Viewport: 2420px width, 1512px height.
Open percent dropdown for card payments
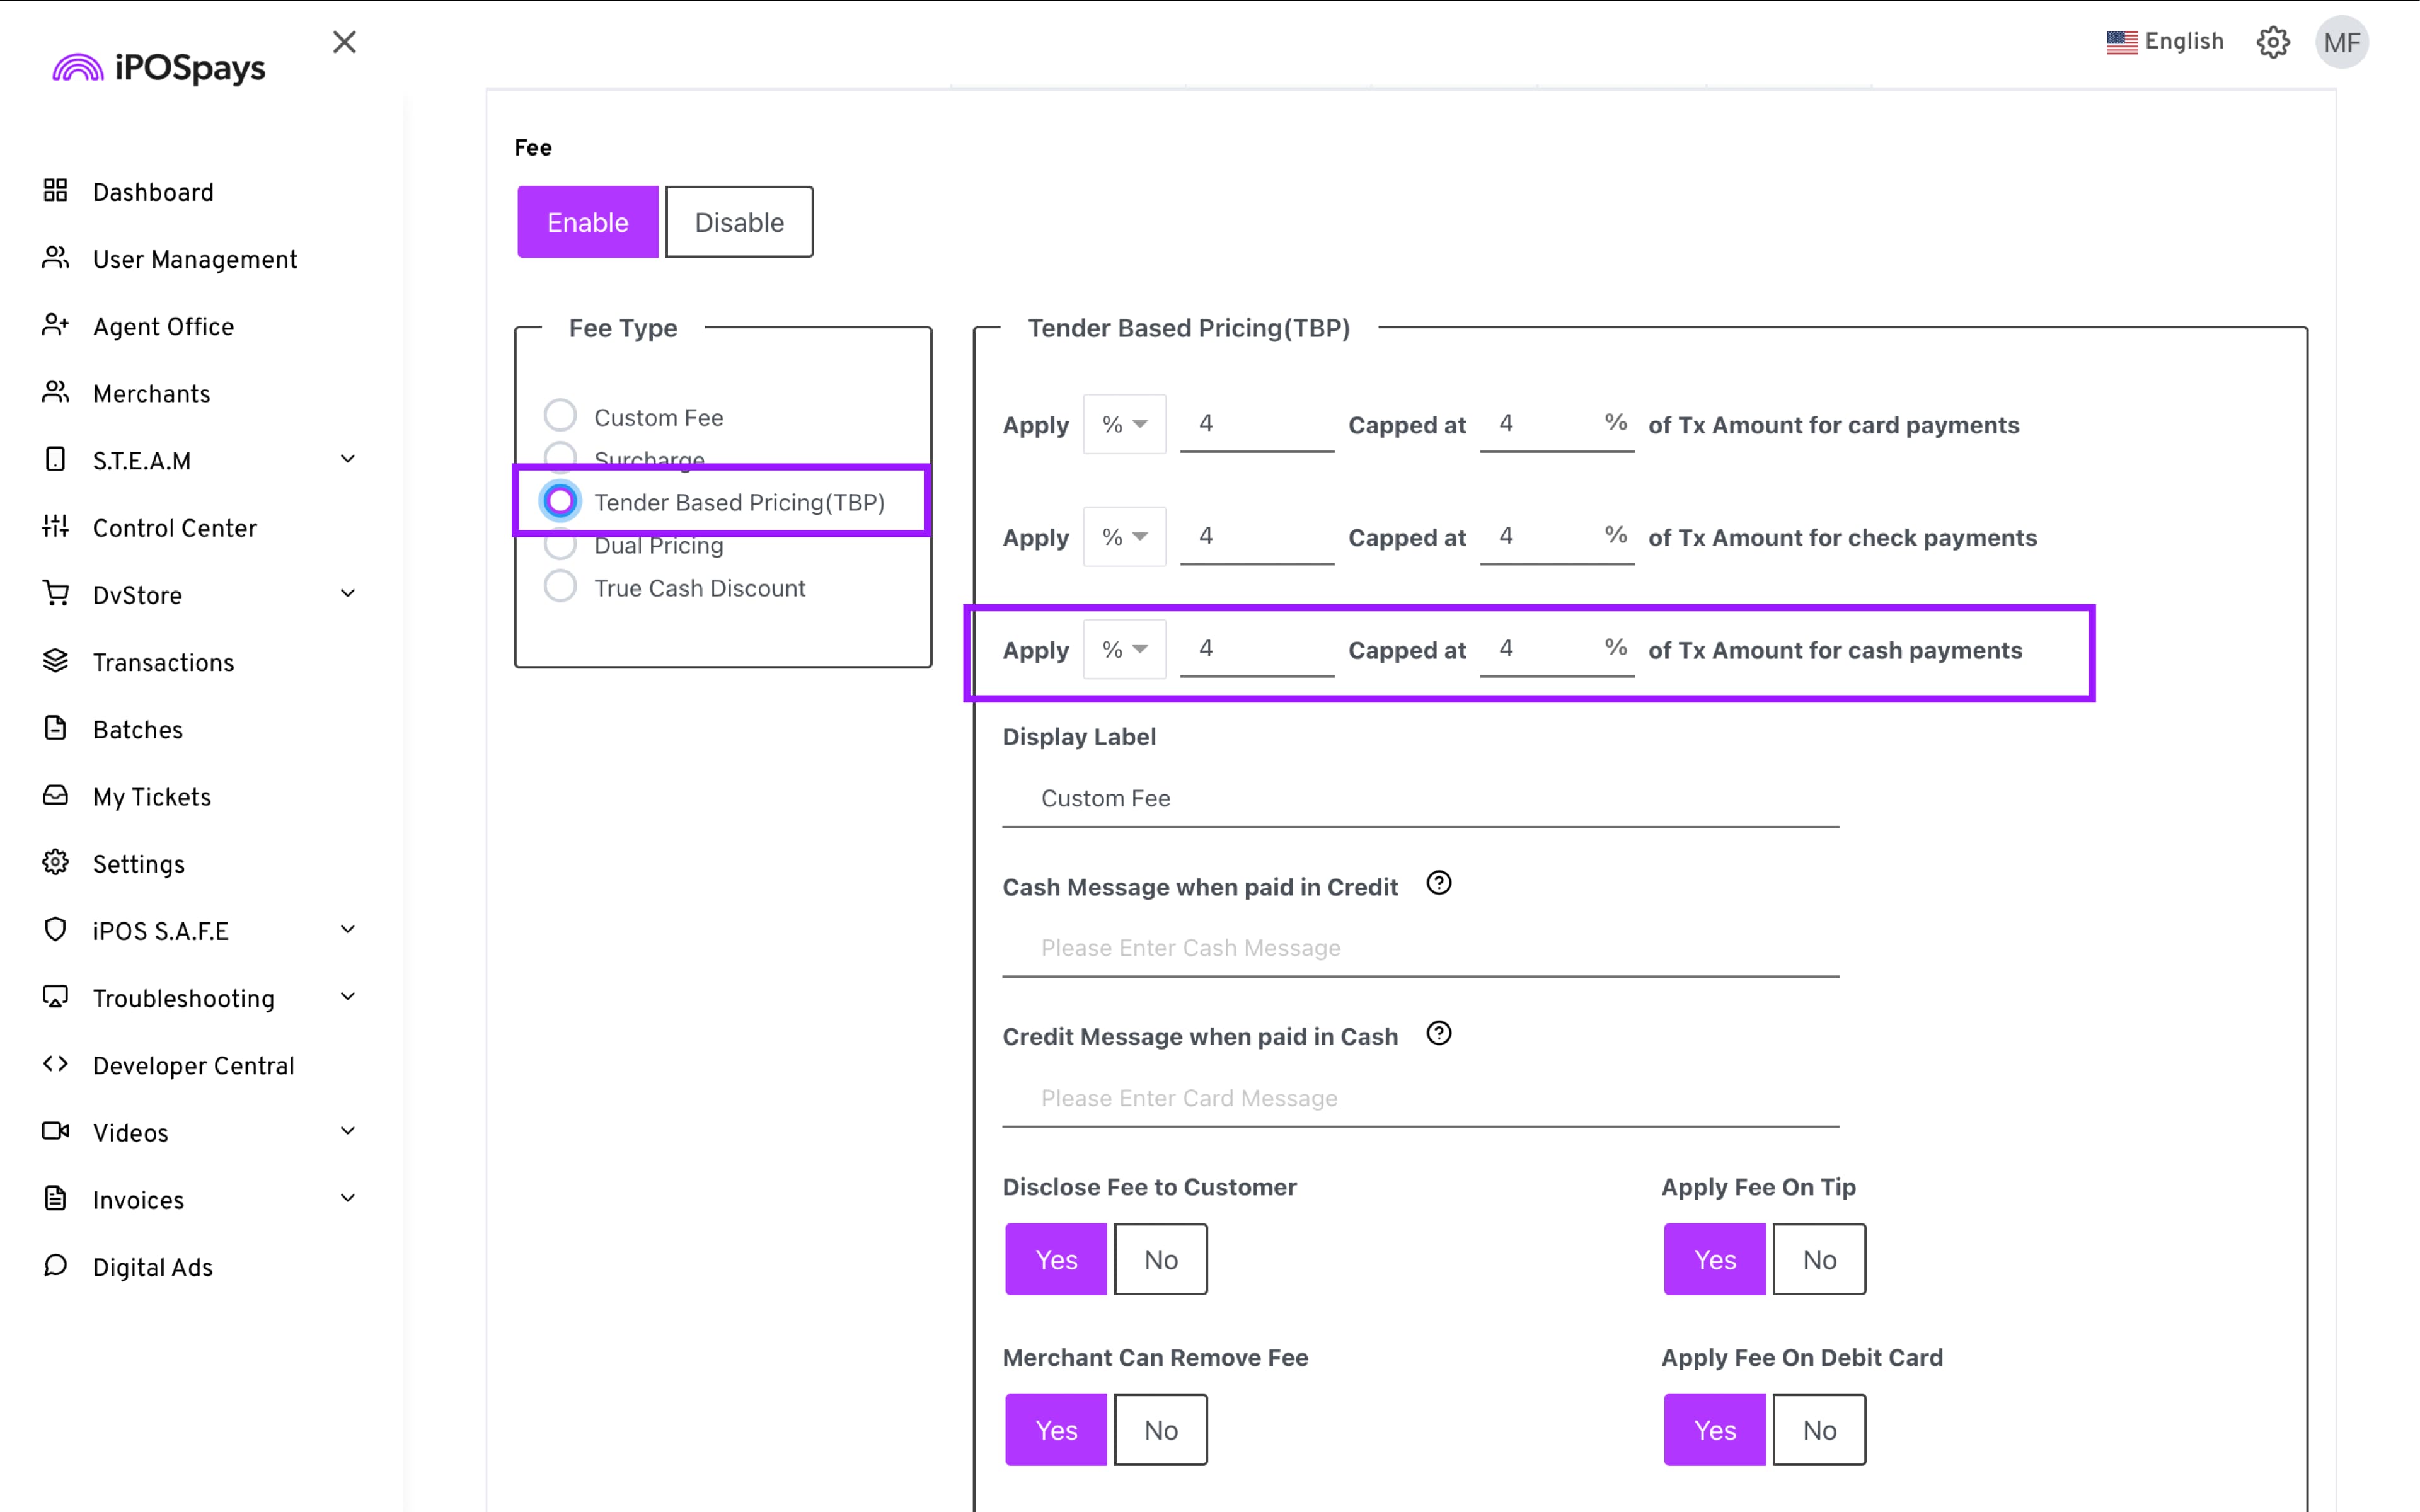(x=1124, y=424)
